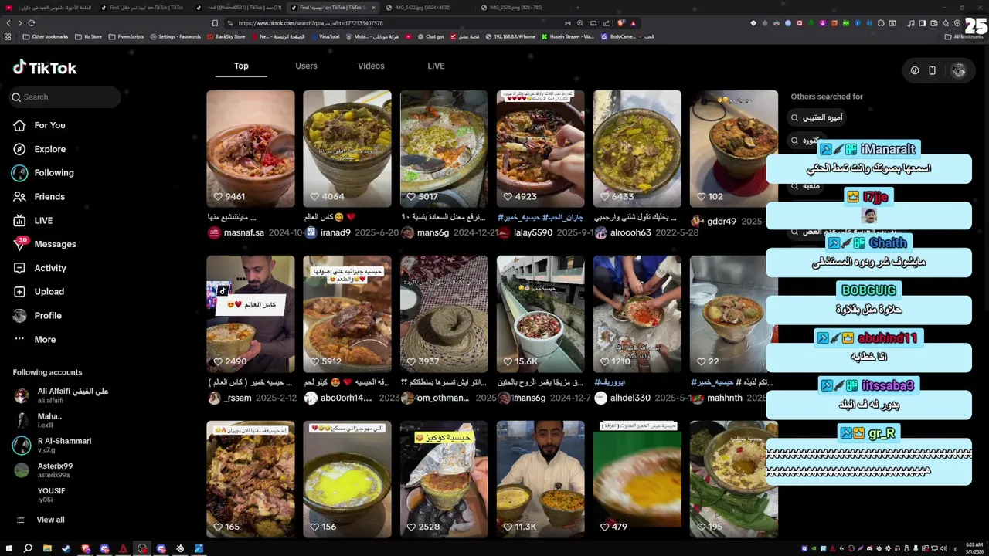Open the video with 11.3K likes
The image size is (989, 556).
(540, 480)
